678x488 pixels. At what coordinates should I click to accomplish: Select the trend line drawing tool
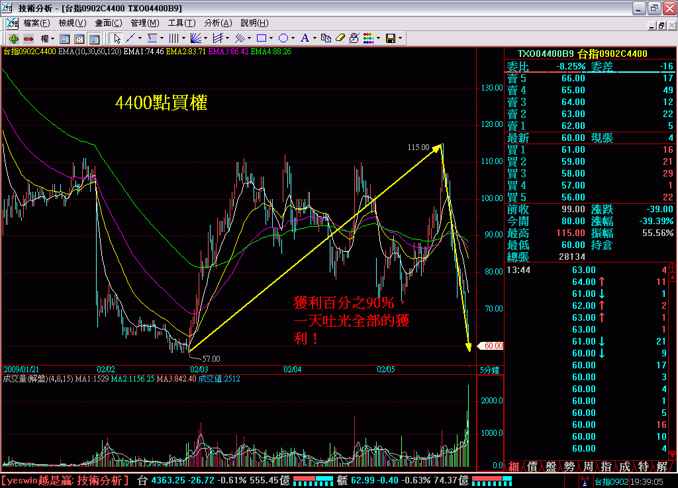pyautogui.click(x=130, y=38)
